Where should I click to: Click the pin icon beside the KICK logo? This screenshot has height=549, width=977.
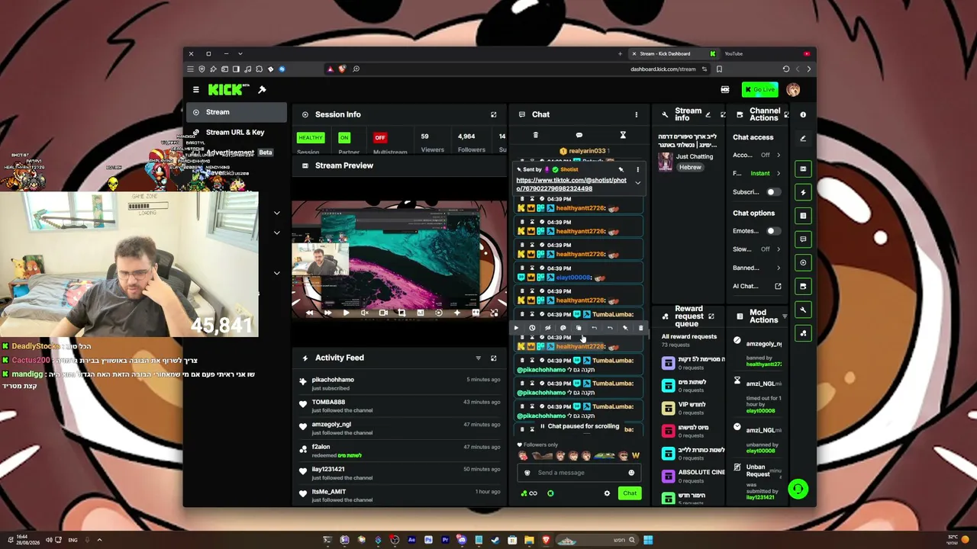coord(262,90)
